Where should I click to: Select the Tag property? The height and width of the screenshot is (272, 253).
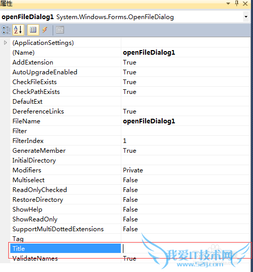[66, 238]
